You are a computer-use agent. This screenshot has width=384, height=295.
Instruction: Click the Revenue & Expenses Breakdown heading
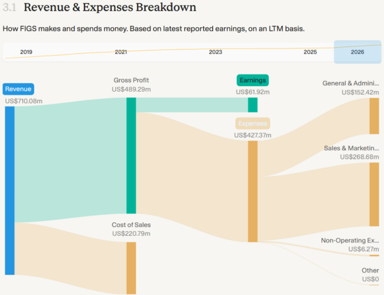click(110, 7)
